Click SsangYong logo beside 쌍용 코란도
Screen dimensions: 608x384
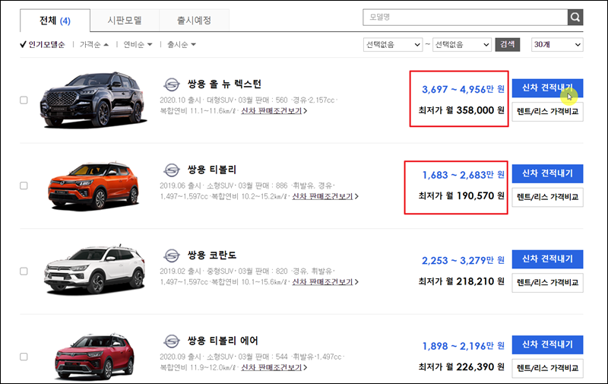[172, 255]
